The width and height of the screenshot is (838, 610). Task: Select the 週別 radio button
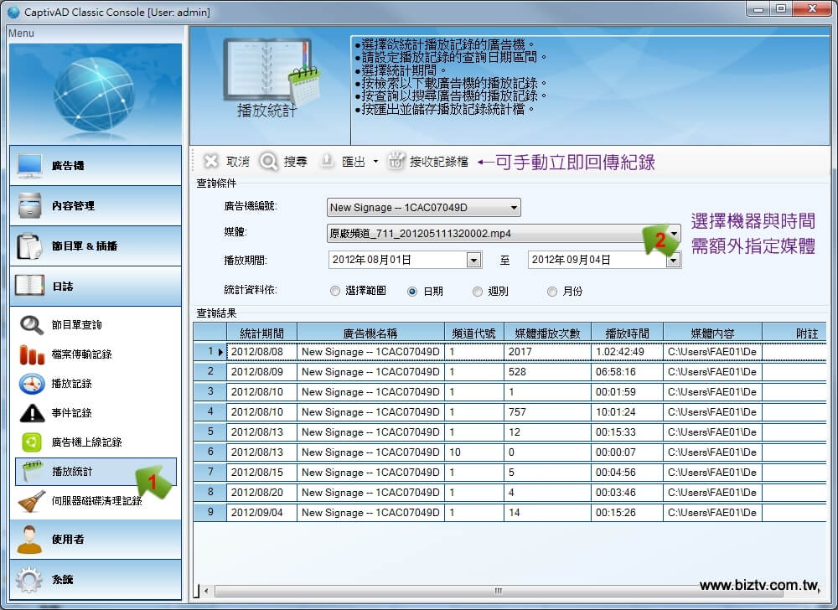[477, 292]
